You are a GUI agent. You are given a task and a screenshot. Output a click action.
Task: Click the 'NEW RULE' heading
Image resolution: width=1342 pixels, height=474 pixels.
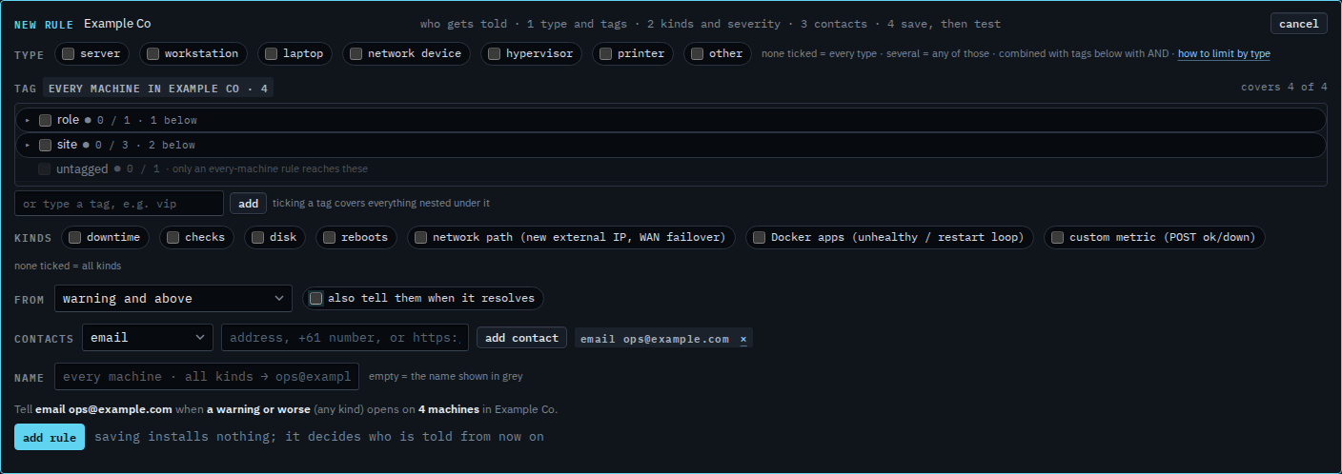click(45, 24)
